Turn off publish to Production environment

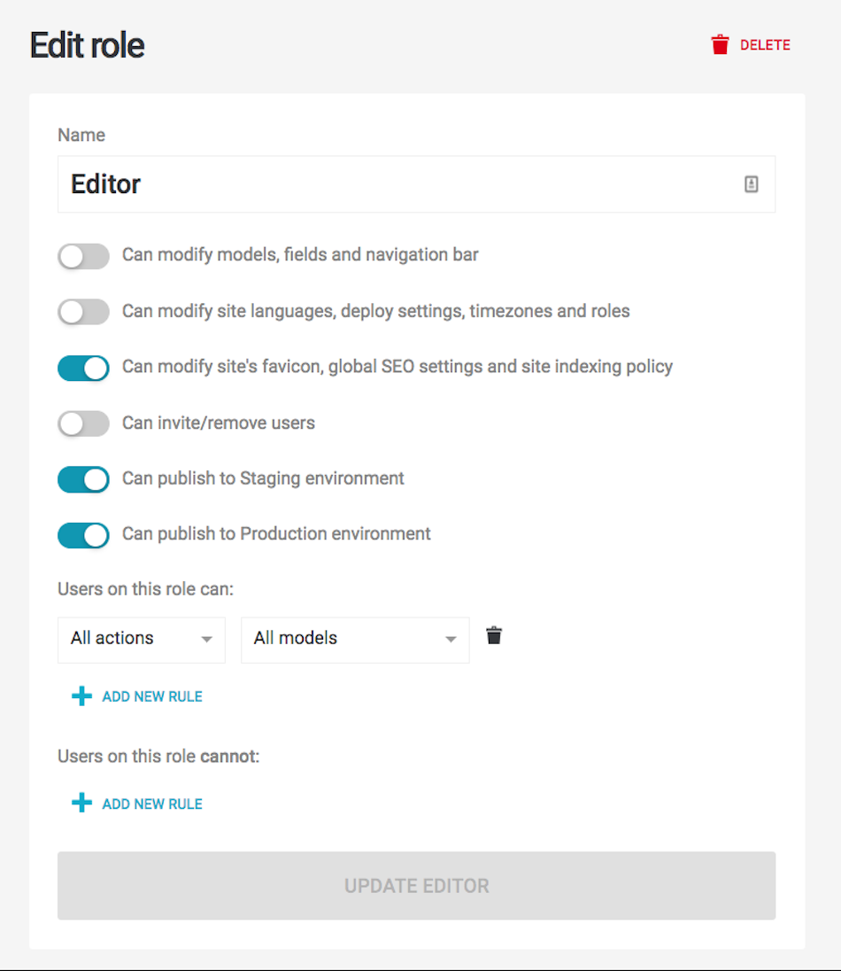tap(83, 535)
